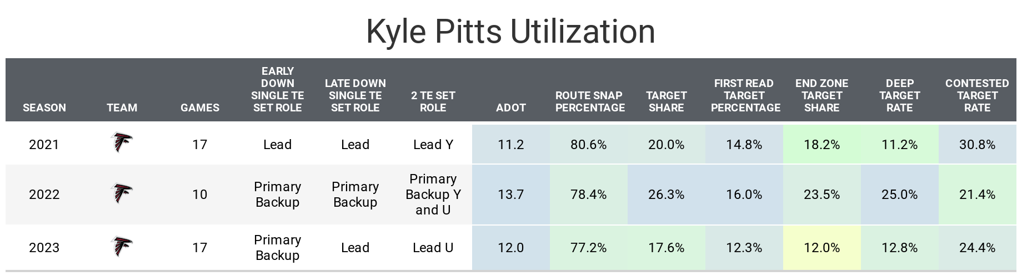Click the SEASON column header
Image resolution: width=1022 pixels, height=276 pixels.
[x=44, y=108]
